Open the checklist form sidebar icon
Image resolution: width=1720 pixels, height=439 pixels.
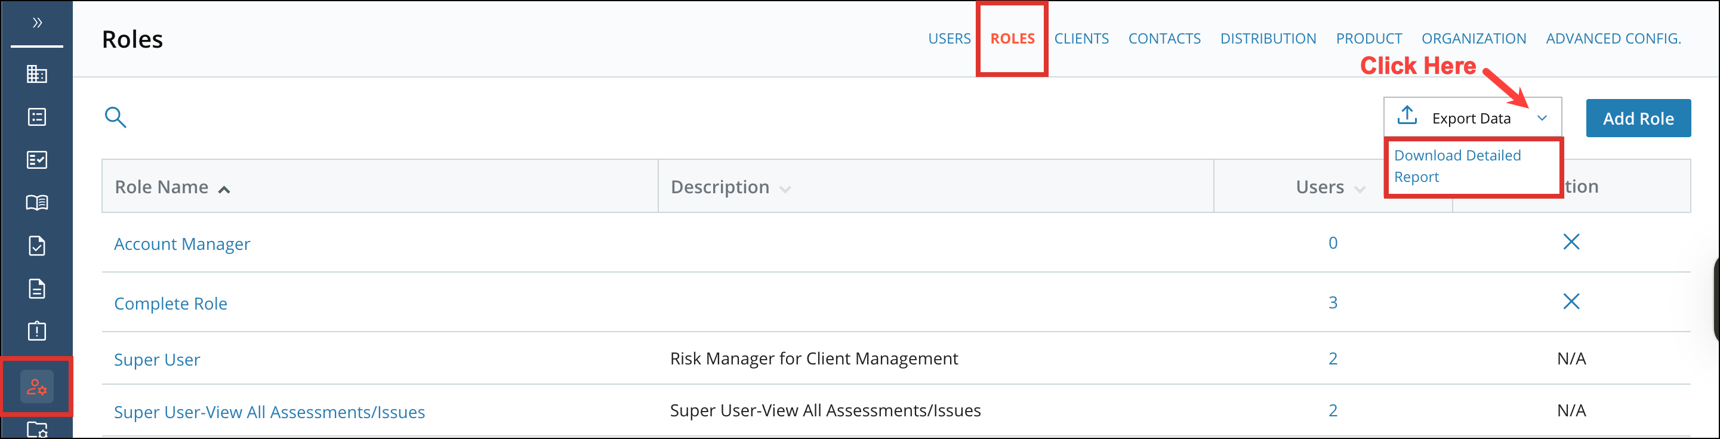(x=37, y=160)
